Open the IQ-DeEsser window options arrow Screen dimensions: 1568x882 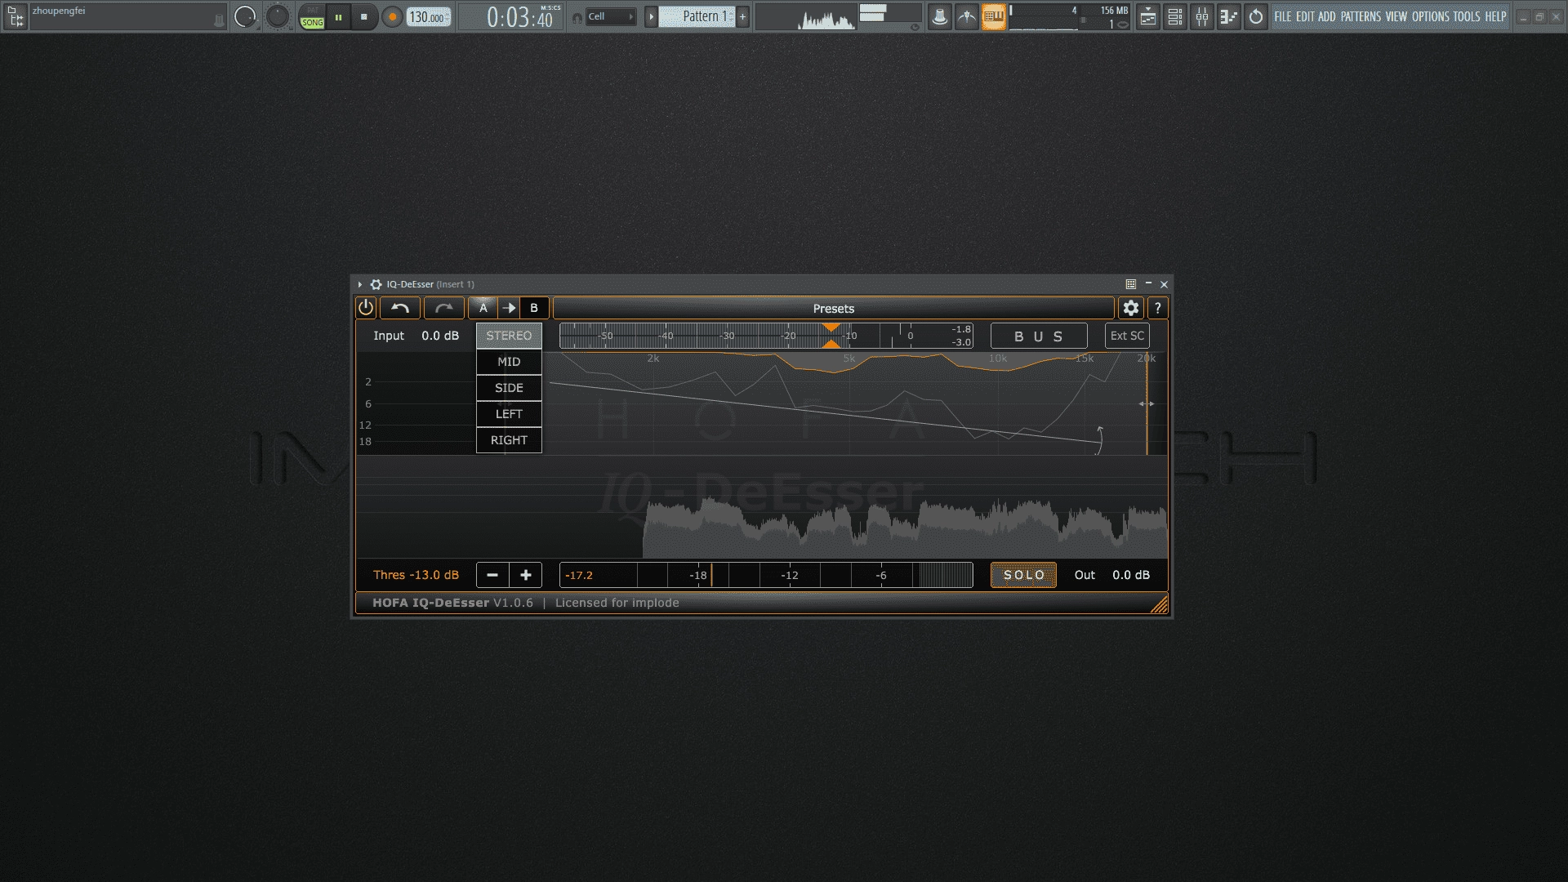(x=360, y=284)
